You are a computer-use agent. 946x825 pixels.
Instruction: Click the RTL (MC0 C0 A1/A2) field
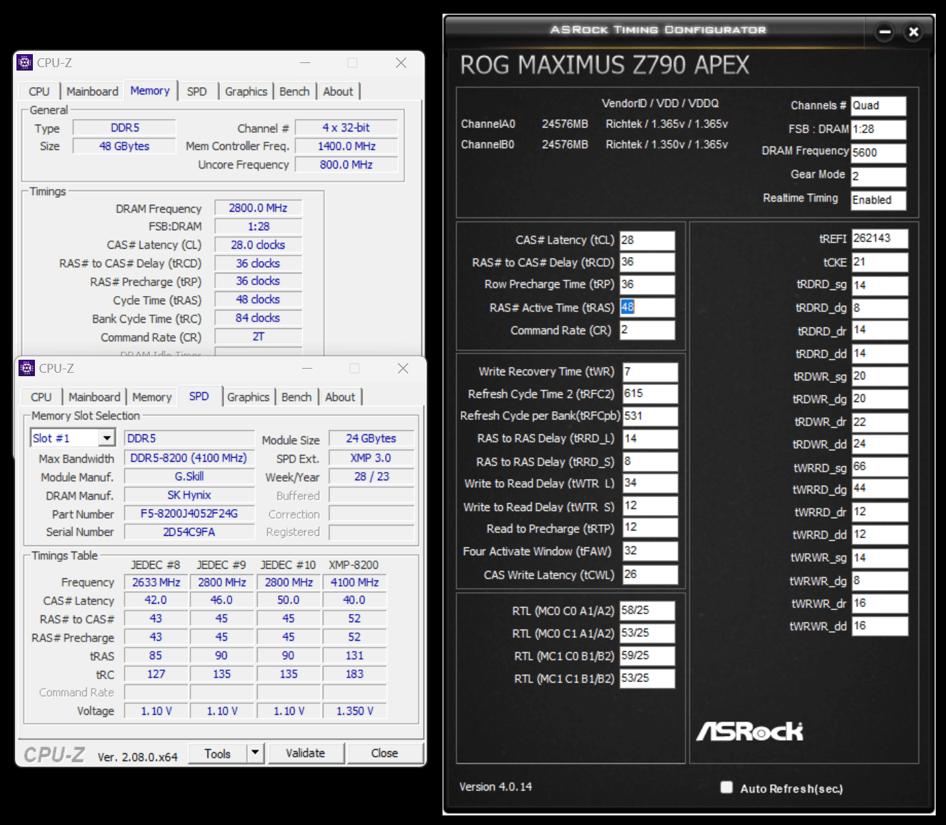(647, 611)
